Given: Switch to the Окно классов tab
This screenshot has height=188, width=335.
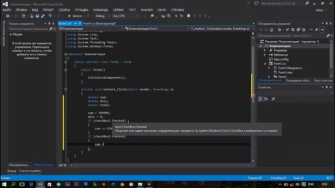Looking at the screenshot, I should [x=323, y=80].
